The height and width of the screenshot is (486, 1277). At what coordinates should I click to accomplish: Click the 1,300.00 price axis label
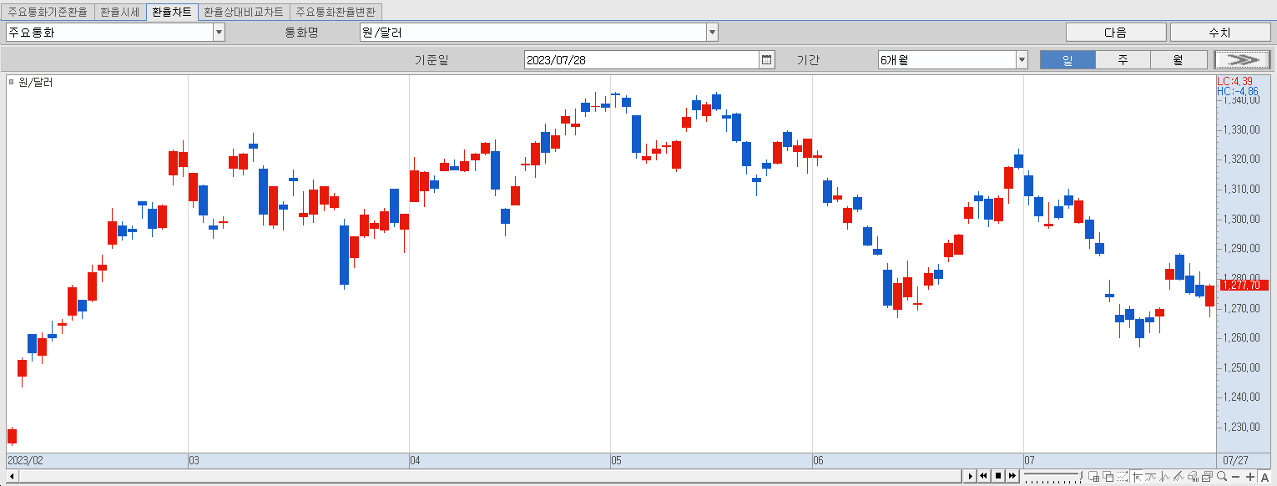pos(1241,219)
